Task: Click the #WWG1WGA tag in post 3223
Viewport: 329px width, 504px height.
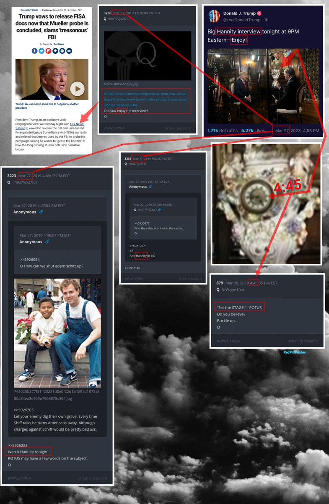Action: (x=19, y=478)
